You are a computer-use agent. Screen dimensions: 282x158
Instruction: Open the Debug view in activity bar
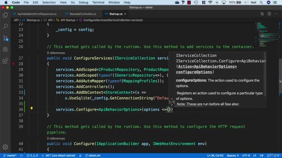5,49
